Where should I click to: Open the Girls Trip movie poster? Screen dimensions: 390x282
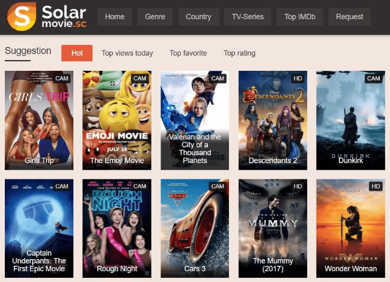click(x=39, y=120)
